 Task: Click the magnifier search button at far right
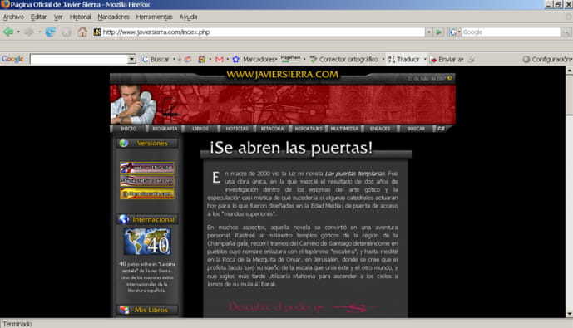tap(566, 32)
